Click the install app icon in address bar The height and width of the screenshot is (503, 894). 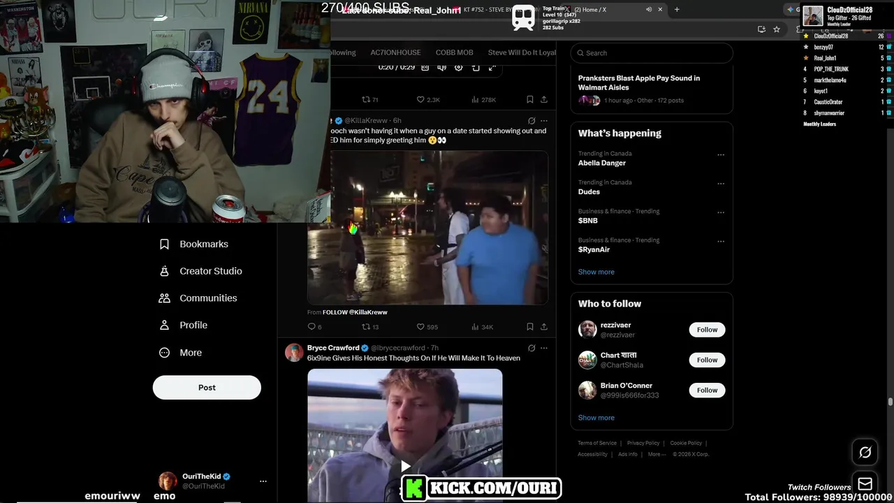(x=761, y=29)
